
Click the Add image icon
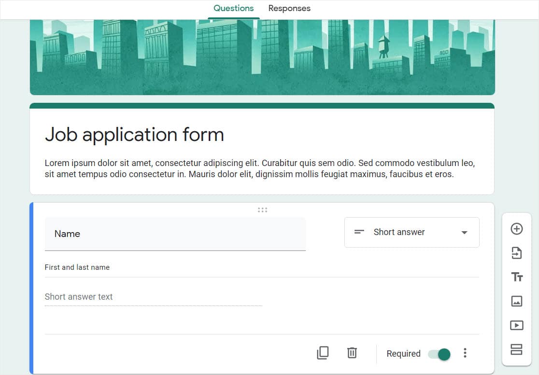(x=517, y=301)
